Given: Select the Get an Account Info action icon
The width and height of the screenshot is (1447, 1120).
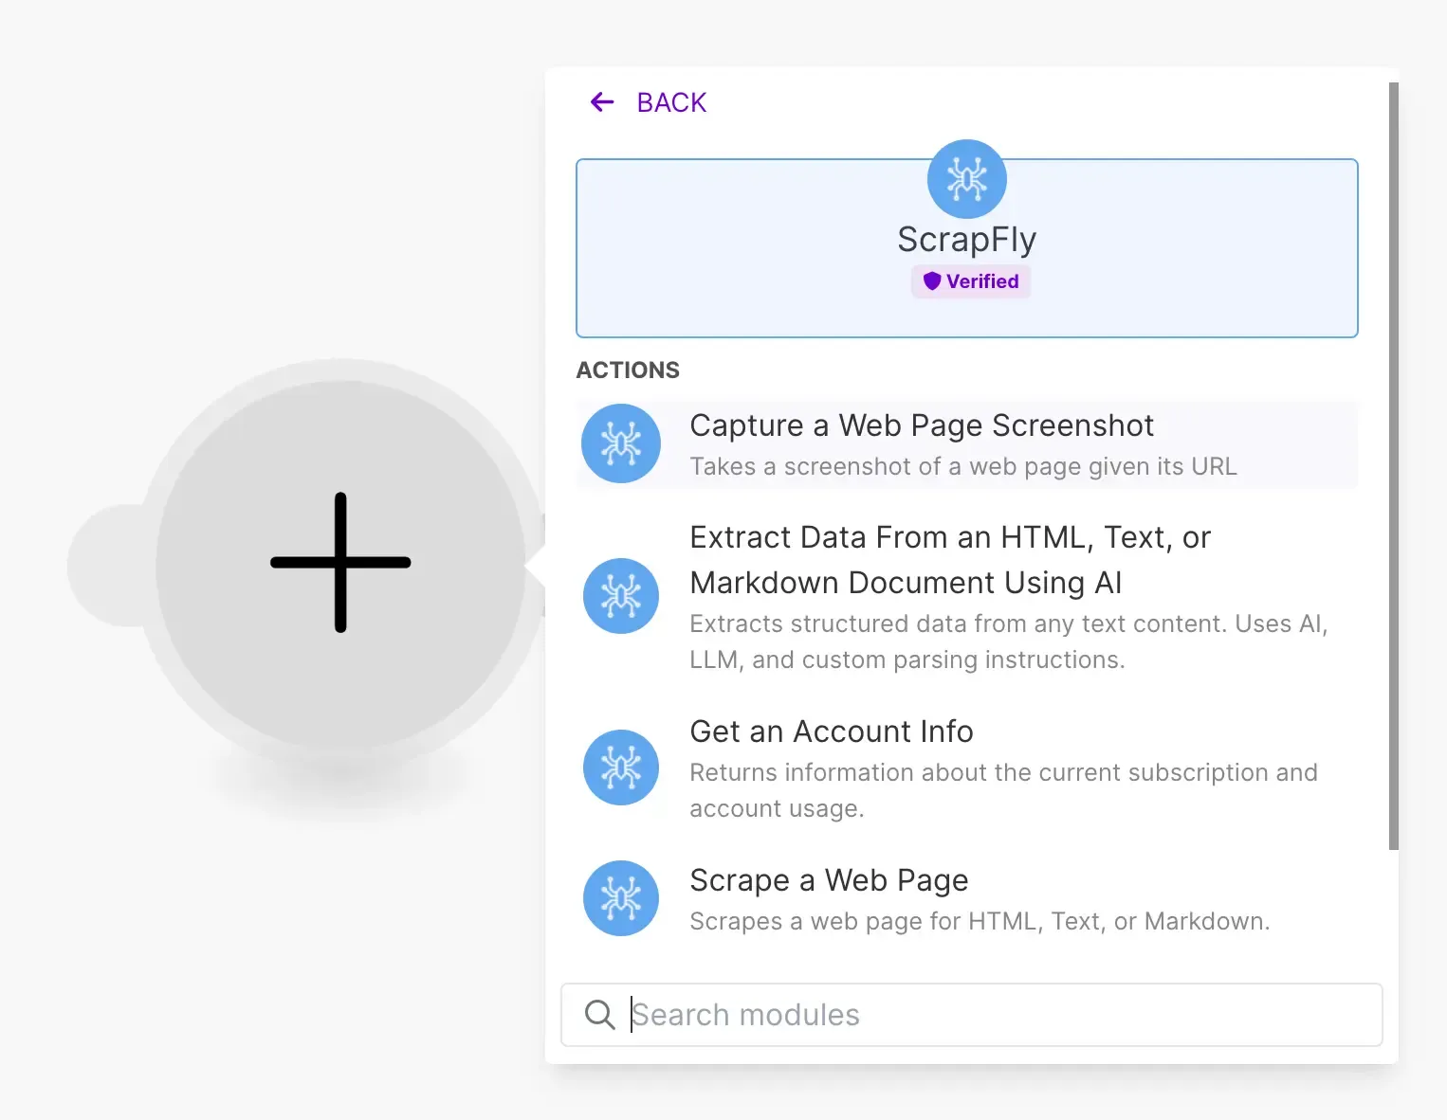Looking at the screenshot, I should click(621, 768).
